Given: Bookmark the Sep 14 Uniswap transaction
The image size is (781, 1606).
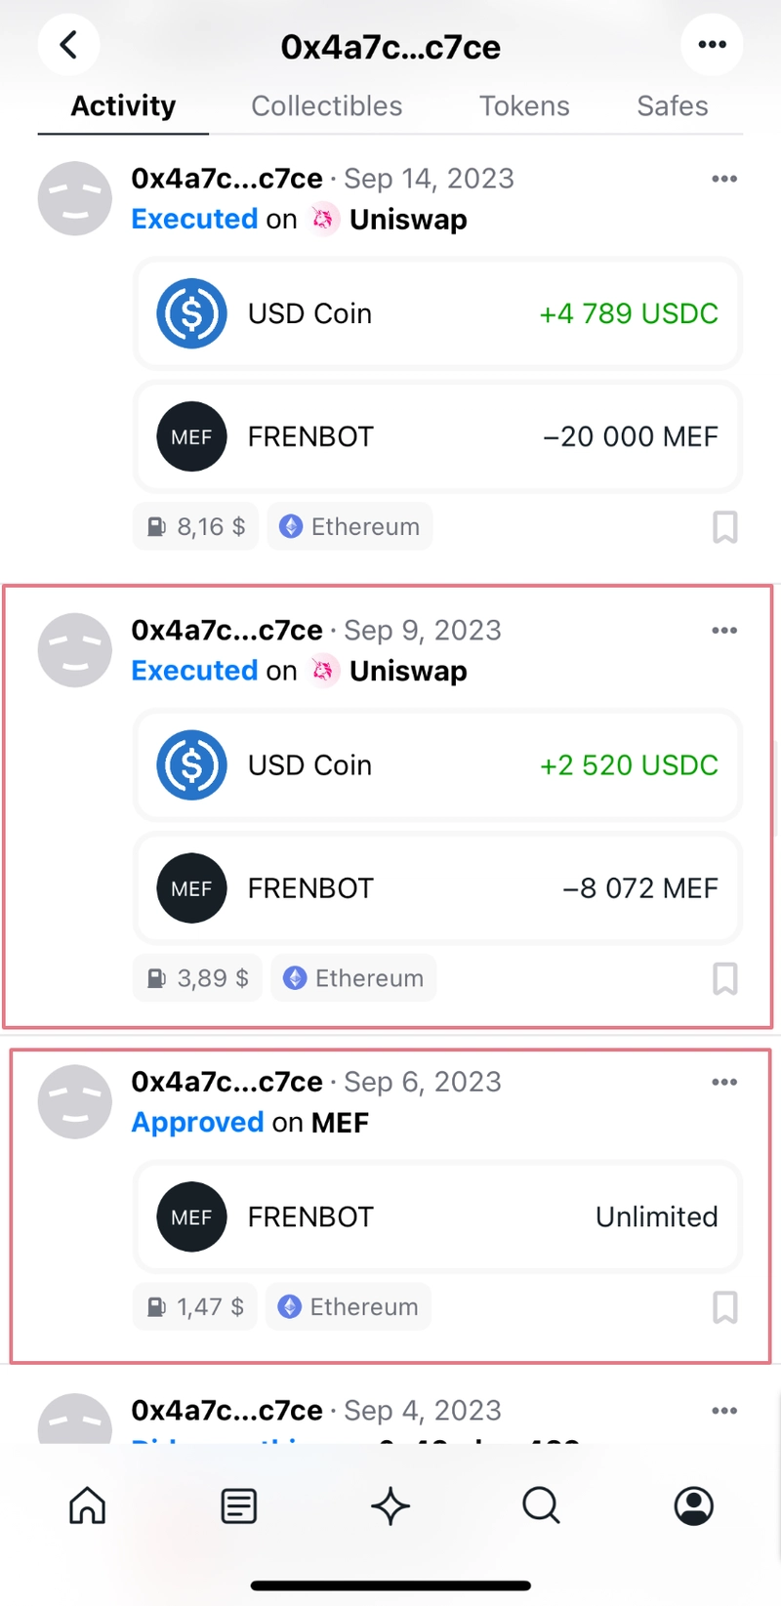Looking at the screenshot, I should pos(724,527).
